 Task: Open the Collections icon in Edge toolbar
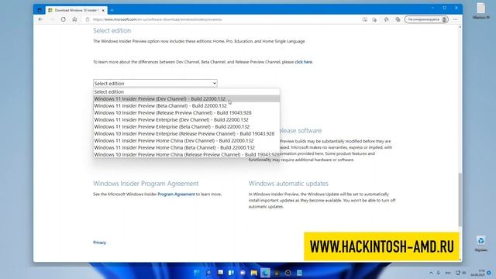[x=398, y=19]
